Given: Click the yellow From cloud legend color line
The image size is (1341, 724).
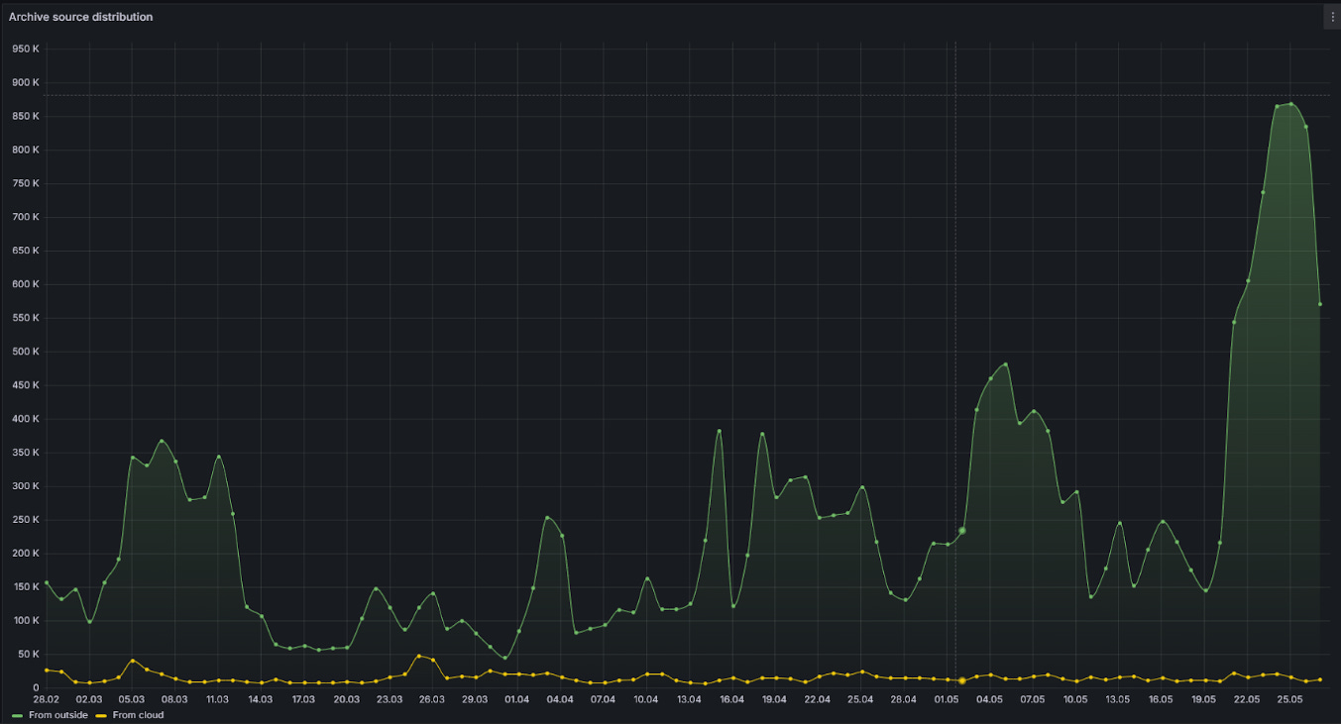Looking at the screenshot, I should 101,715.
